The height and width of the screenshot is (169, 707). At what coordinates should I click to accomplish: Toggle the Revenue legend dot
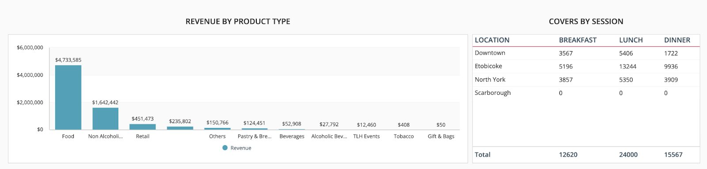pyautogui.click(x=225, y=148)
